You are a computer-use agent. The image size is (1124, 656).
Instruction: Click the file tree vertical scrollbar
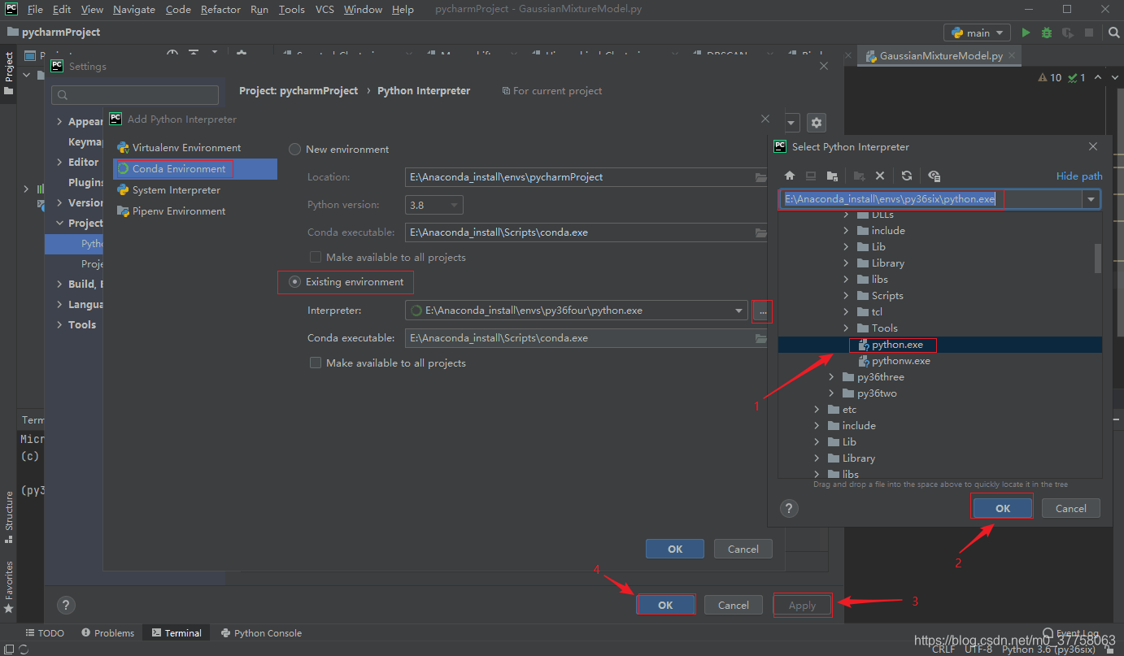[1098, 258]
